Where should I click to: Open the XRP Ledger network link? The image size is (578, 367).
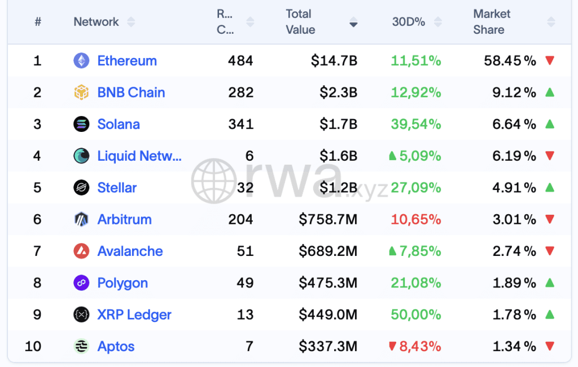point(134,315)
